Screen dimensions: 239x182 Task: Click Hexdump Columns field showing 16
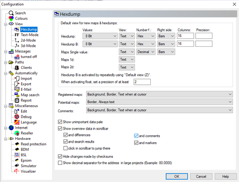185,36
